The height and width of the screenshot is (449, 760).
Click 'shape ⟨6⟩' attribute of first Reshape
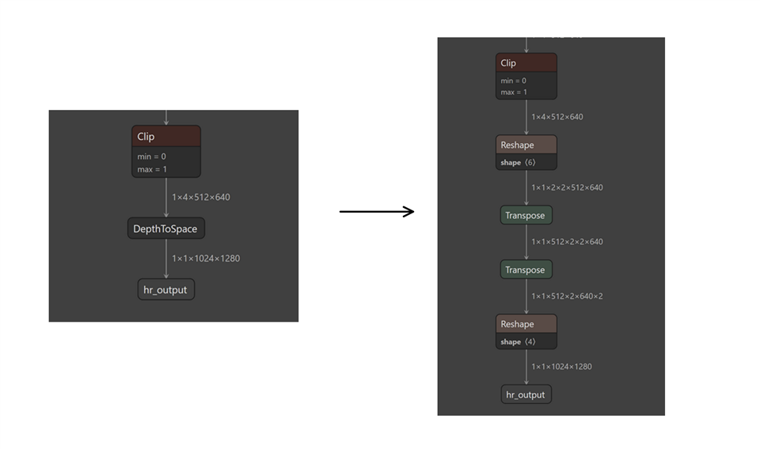click(x=518, y=162)
